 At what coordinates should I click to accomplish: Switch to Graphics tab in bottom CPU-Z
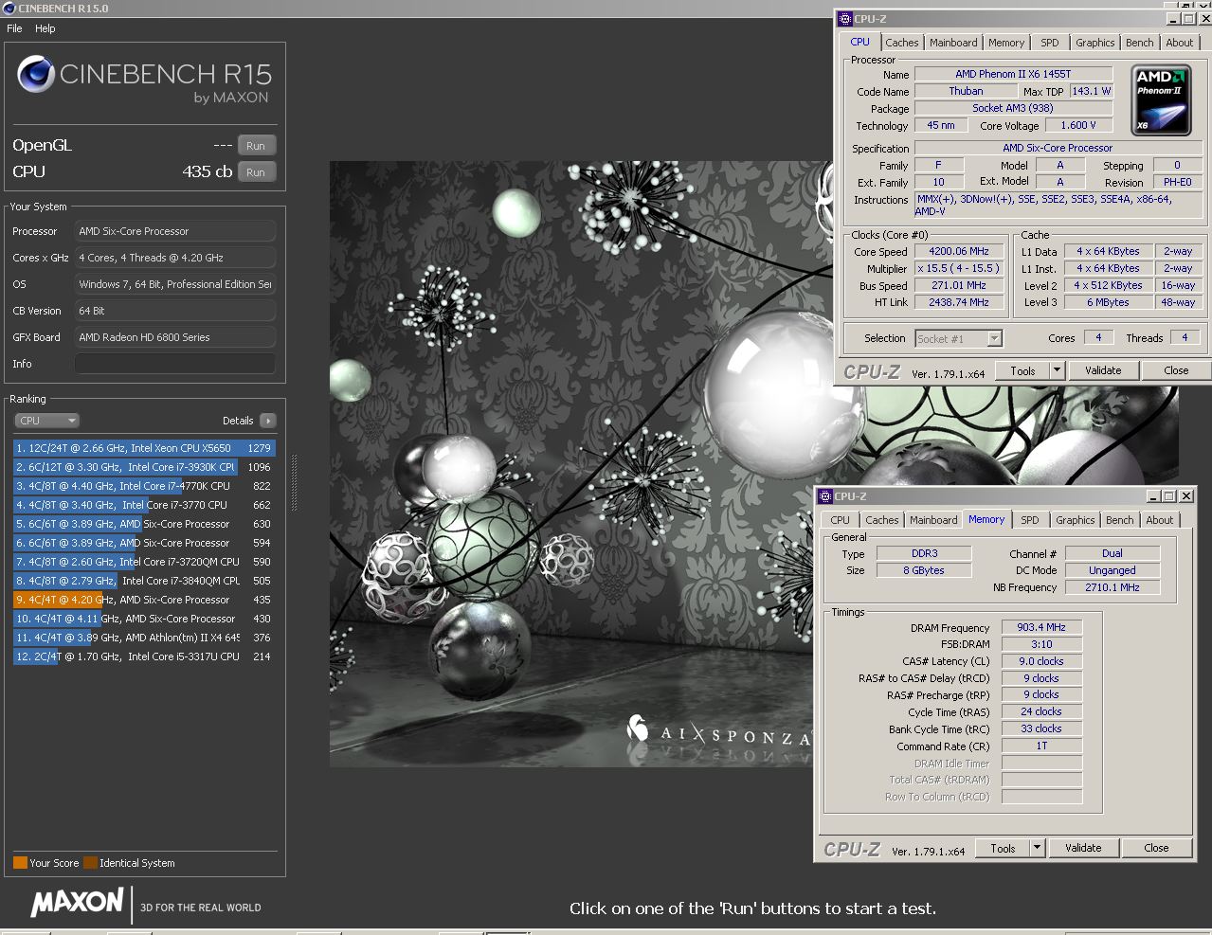point(1075,520)
